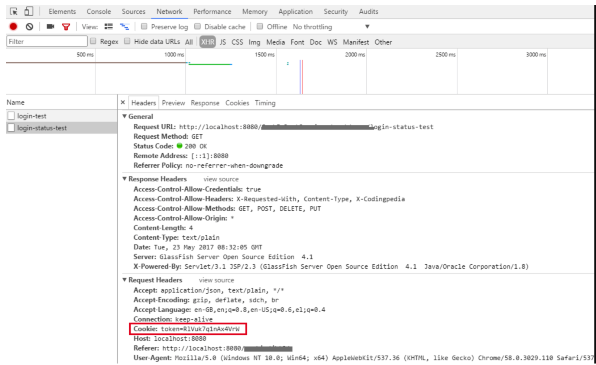Click view source beside Request Headers

point(216,280)
